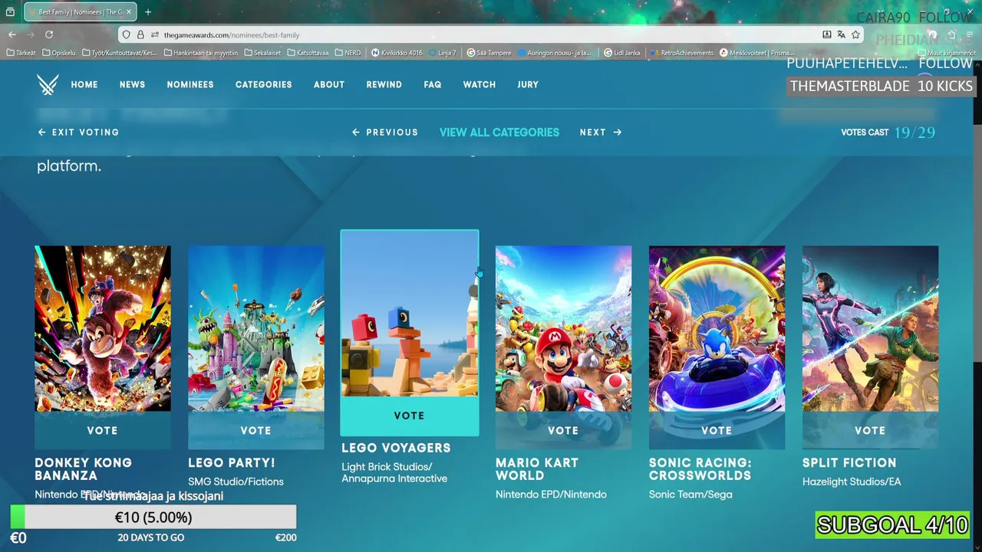Open site permissions icon in address bar
982x552 pixels.
[x=154, y=34]
